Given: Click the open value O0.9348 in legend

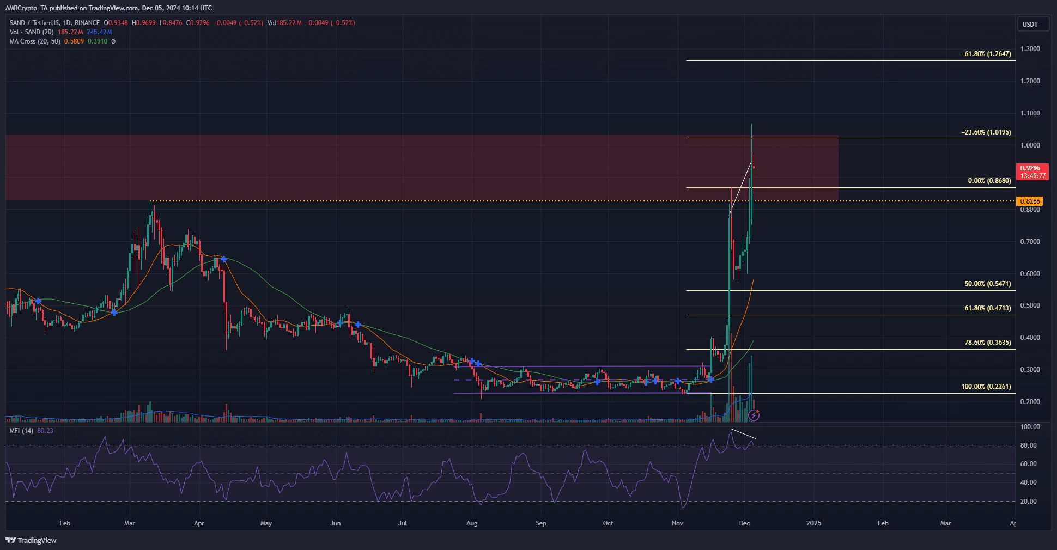Looking at the screenshot, I should click(x=116, y=23).
